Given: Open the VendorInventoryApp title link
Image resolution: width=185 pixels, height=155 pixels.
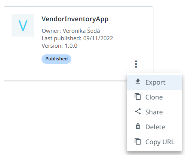Looking at the screenshot, I should click(75, 19).
